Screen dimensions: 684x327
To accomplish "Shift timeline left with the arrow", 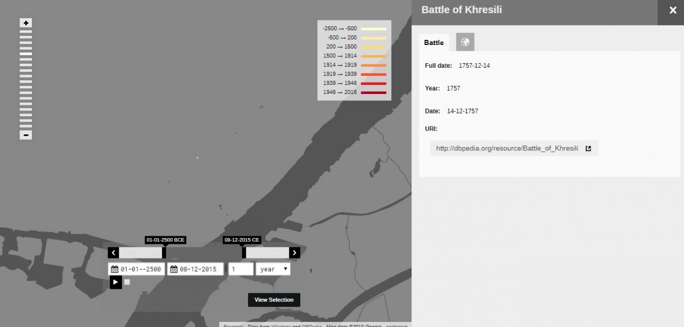I will [113, 252].
